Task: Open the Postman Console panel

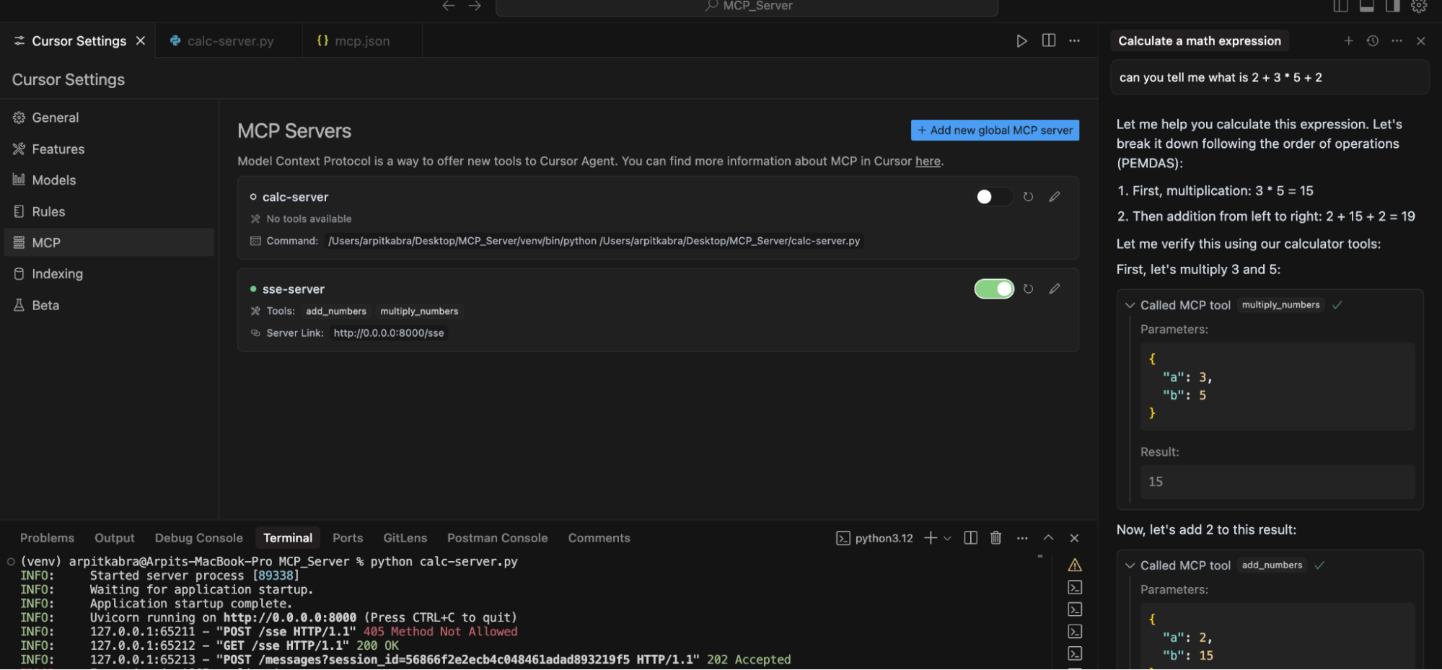Action: pos(497,537)
